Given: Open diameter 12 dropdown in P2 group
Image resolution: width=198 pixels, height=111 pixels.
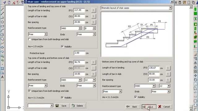Looking at the screenshot, I should tap(94, 80).
